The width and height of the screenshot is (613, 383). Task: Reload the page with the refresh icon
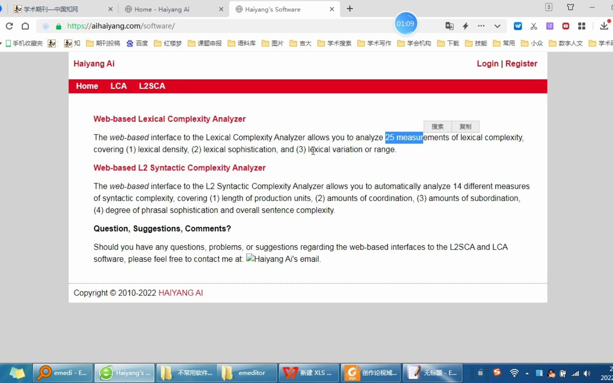click(x=9, y=26)
